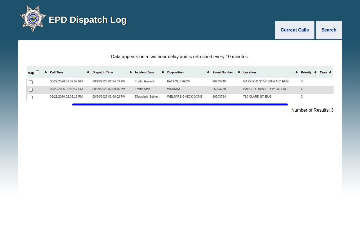Click location 790 CLARK ST, EUG
Viewport: 360px width, 225px height.
coord(257,96)
